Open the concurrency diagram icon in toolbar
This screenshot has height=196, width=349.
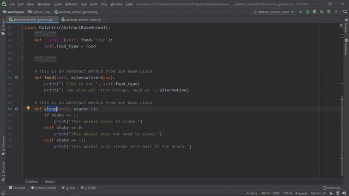(x=329, y=12)
